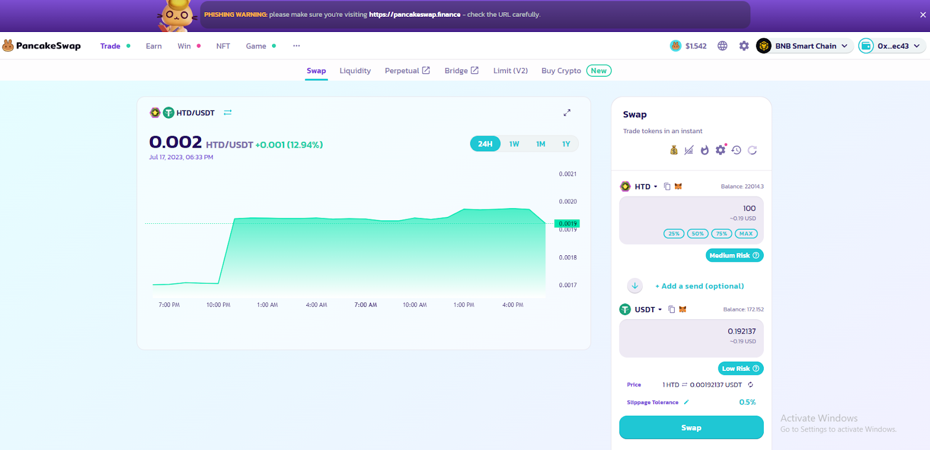Copy HTD token address
Image resolution: width=930 pixels, height=450 pixels.
(667, 187)
